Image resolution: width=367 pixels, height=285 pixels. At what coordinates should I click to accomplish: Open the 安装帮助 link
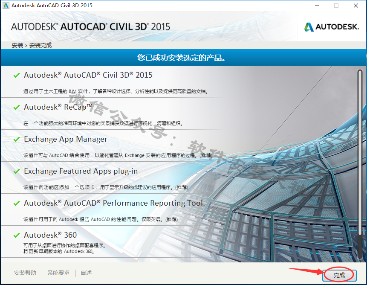(x=25, y=273)
